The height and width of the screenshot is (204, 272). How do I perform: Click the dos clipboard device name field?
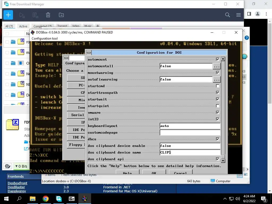tap(190, 152)
